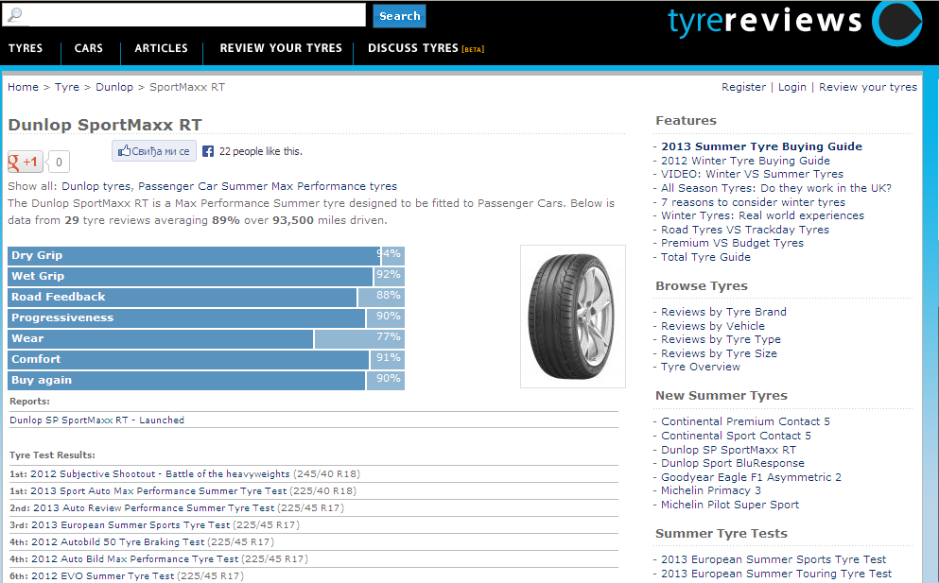Open 2013 European Summer Touring Tyre Test
Viewport: 939px width, 583px height.
pos(776,574)
